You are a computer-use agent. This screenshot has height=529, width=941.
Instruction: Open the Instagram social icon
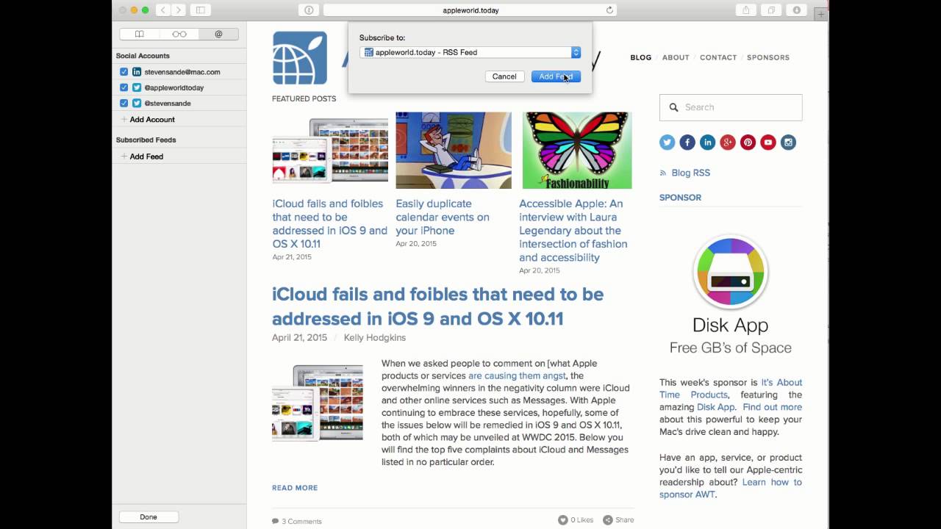[788, 143]
